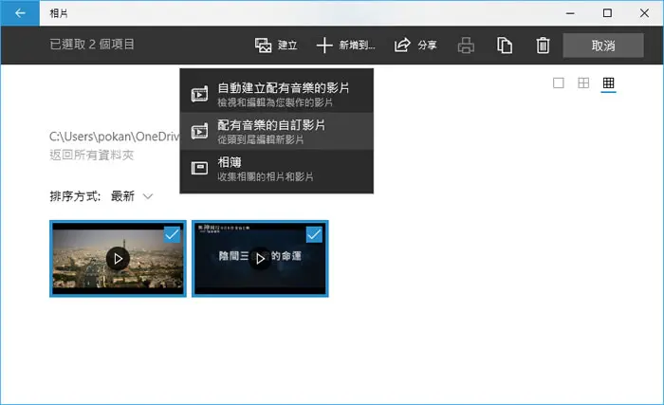Open the 建立 (Create) menu
The height and width of the screenshot is (405, 664).
(x=276, y=45)
